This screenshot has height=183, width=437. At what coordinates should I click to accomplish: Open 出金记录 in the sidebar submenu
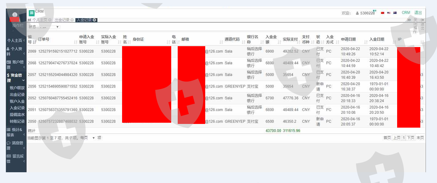coord(17,94)
